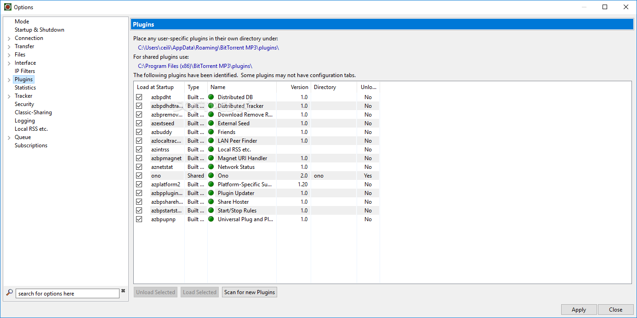Click the magnifier icon beside the search box
The width and height of the screenshot is (637, 318).
click(9, 292)
